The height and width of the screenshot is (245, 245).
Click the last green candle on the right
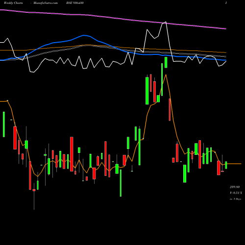226,165
